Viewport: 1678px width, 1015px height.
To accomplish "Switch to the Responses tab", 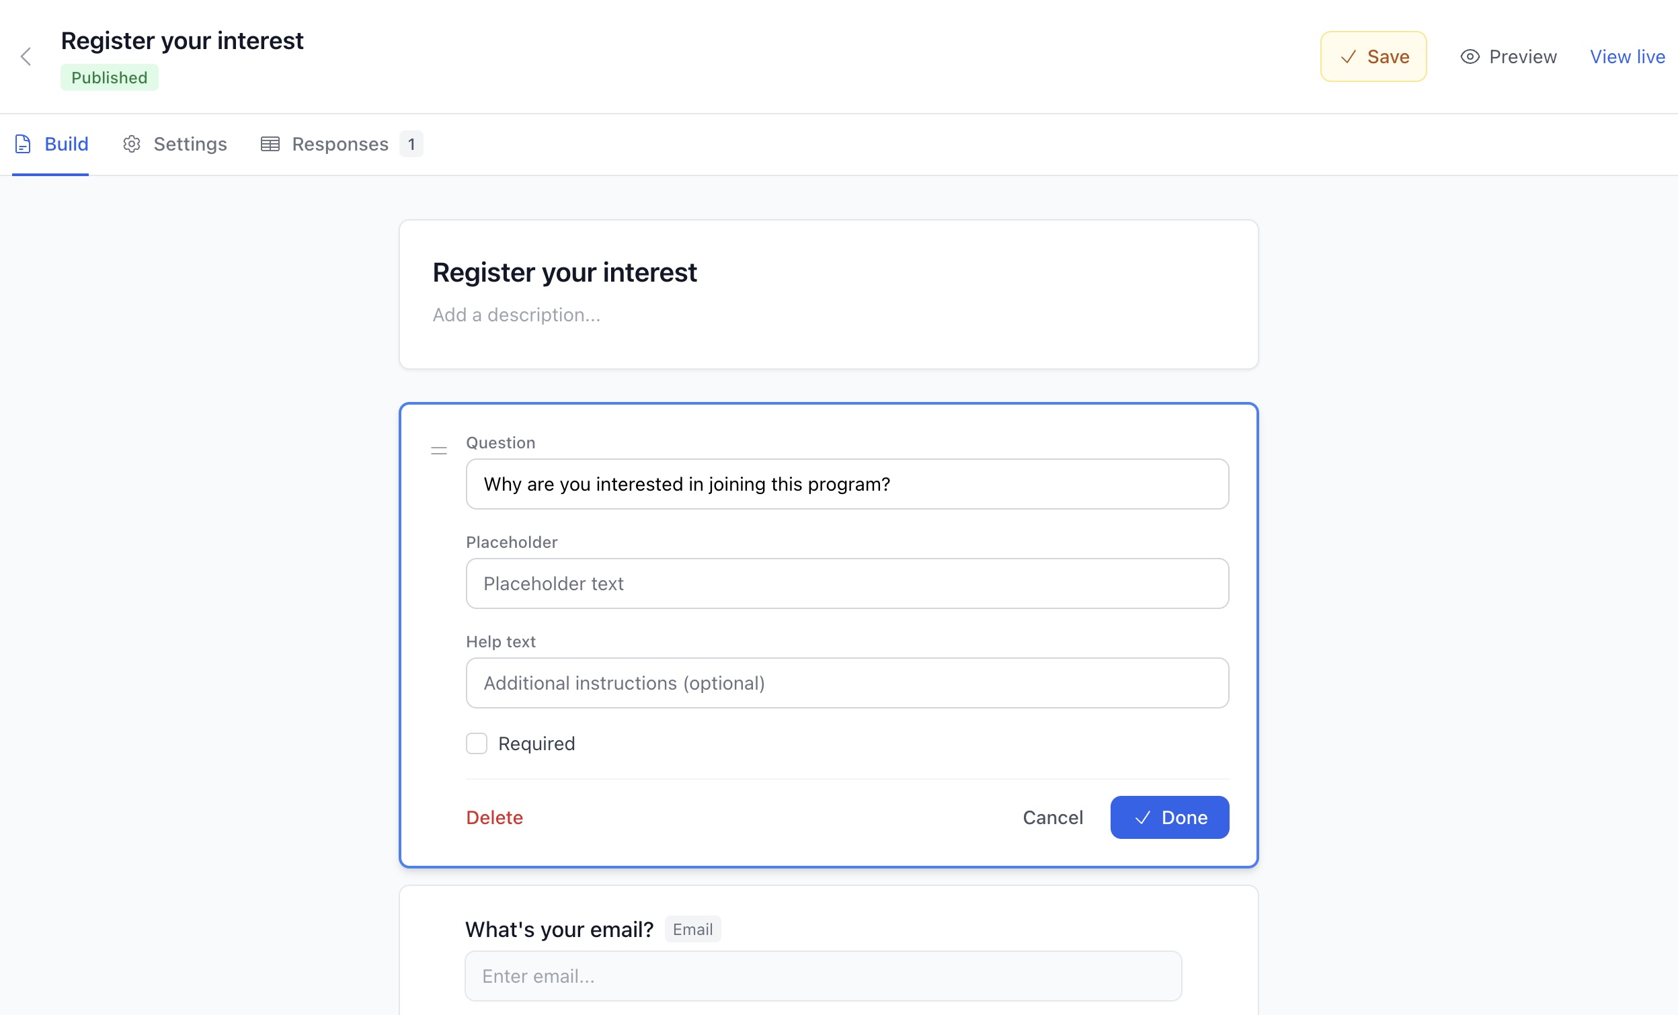I will point(339,144).
